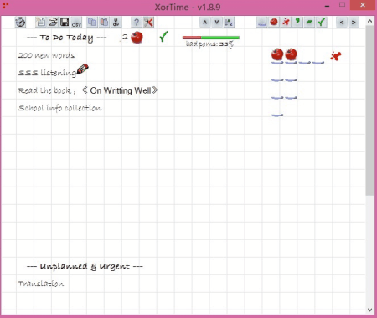The width and height of the screenshot is (377, 318).
Task: Create a new file from toolbar
Action: coord(41,22)
